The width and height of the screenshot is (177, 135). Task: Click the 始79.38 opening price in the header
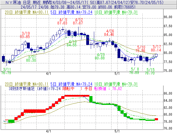[58, 7]
